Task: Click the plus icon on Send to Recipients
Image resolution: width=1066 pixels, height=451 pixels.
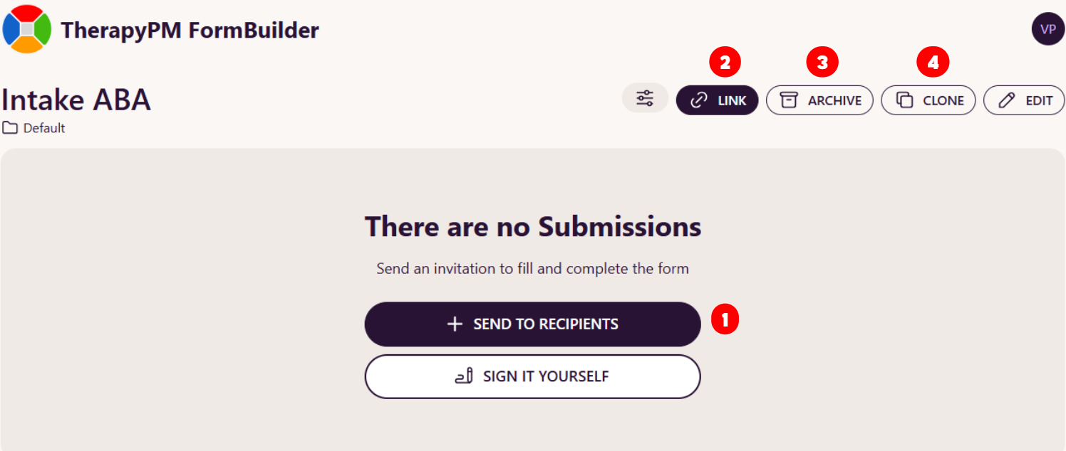Action: (455, 324)
